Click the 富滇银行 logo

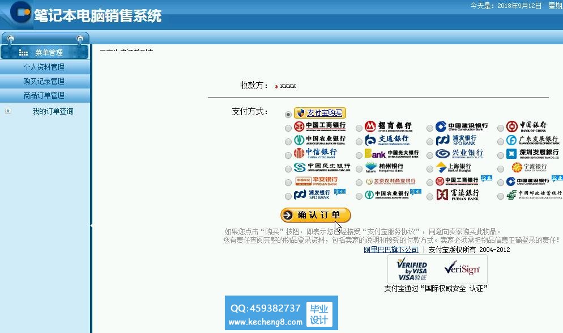(458, 195)
